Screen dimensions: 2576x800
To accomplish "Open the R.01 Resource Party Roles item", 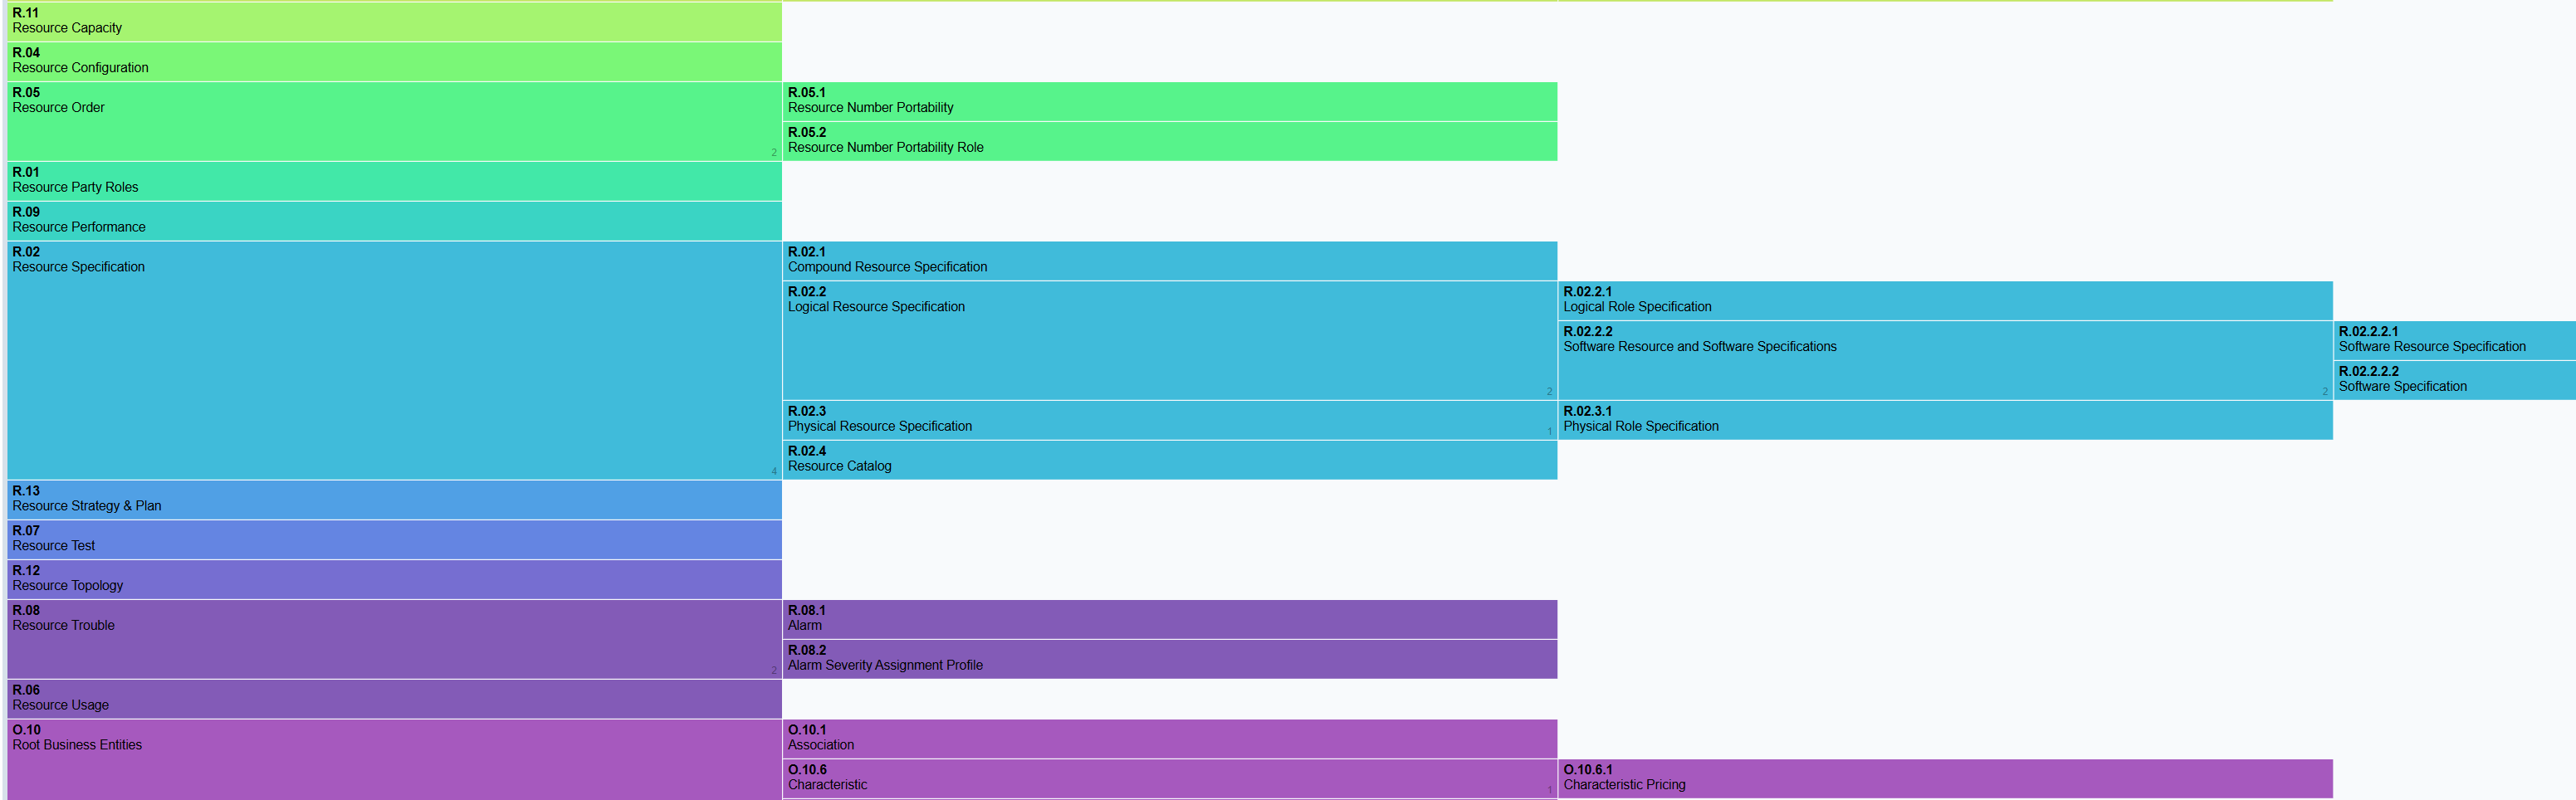I will click(394, 181).
